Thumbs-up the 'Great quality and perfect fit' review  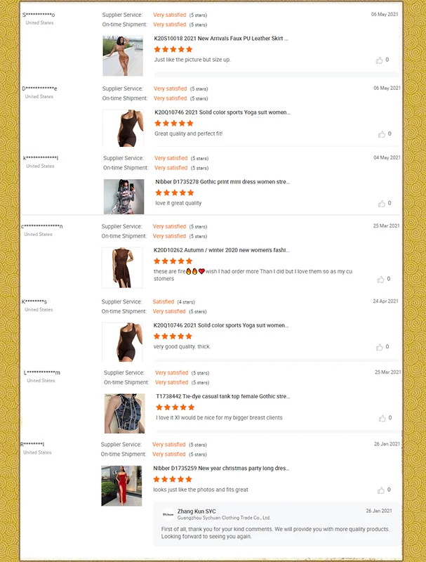[x=382, y=134]
